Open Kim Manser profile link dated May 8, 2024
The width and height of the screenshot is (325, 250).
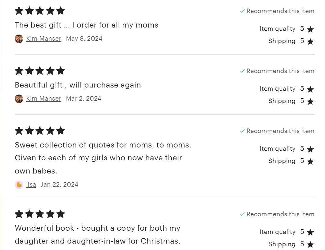[44, 39]
